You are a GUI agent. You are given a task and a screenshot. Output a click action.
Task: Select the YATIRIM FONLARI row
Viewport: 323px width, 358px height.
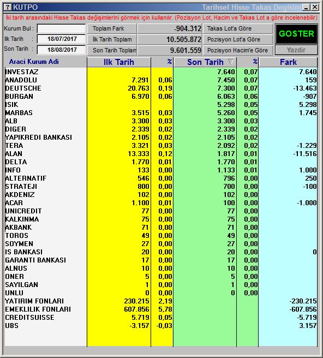[161, 301]
